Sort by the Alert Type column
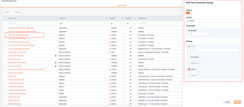 (56, 18)
